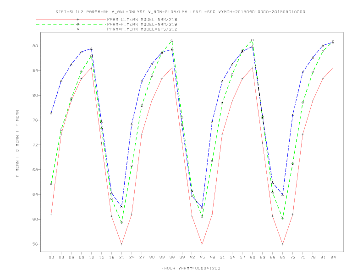
Task: Click y-axis tick label 80
Action: click(35, 95)
